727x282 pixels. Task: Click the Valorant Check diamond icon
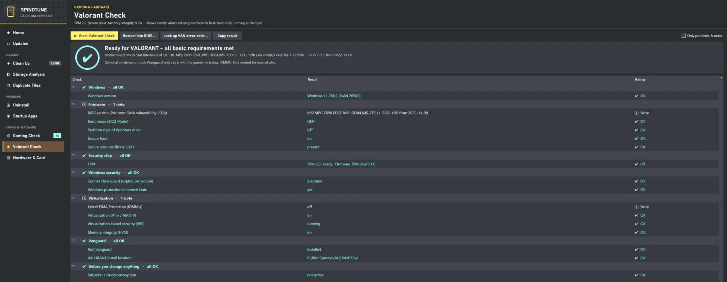coord(8,147)
